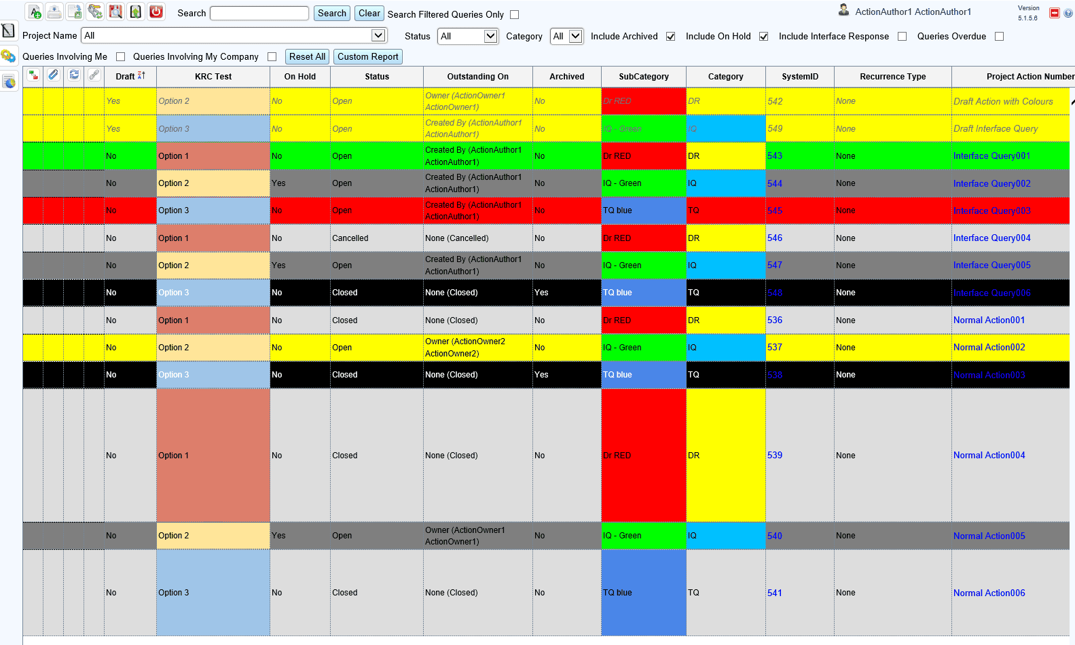Check the Queries Involving Me box
Image resolution: width=1075 pixels, height=645 pixels.
121,57
